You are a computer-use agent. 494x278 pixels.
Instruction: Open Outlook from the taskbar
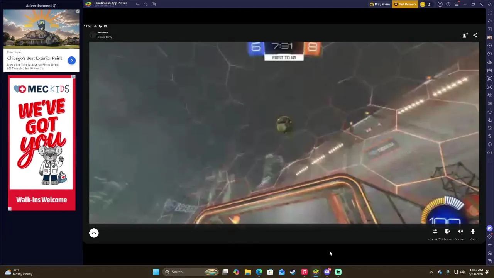click(x=282, y=272)
